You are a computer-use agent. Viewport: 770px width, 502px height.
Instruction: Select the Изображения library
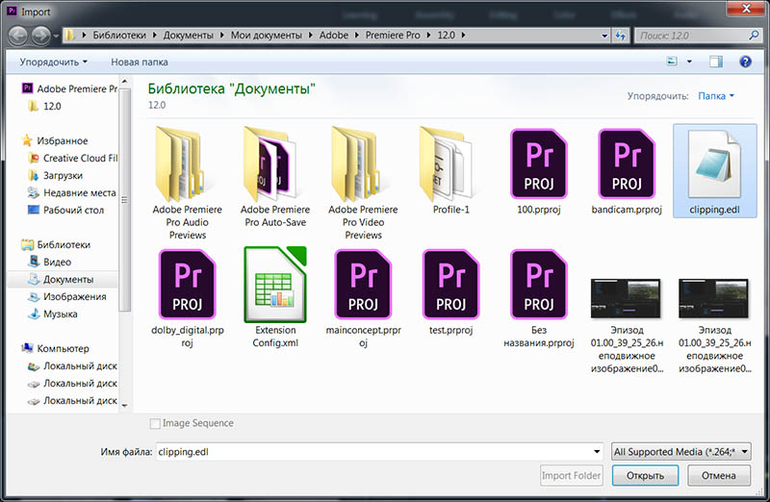pos(67,296)
